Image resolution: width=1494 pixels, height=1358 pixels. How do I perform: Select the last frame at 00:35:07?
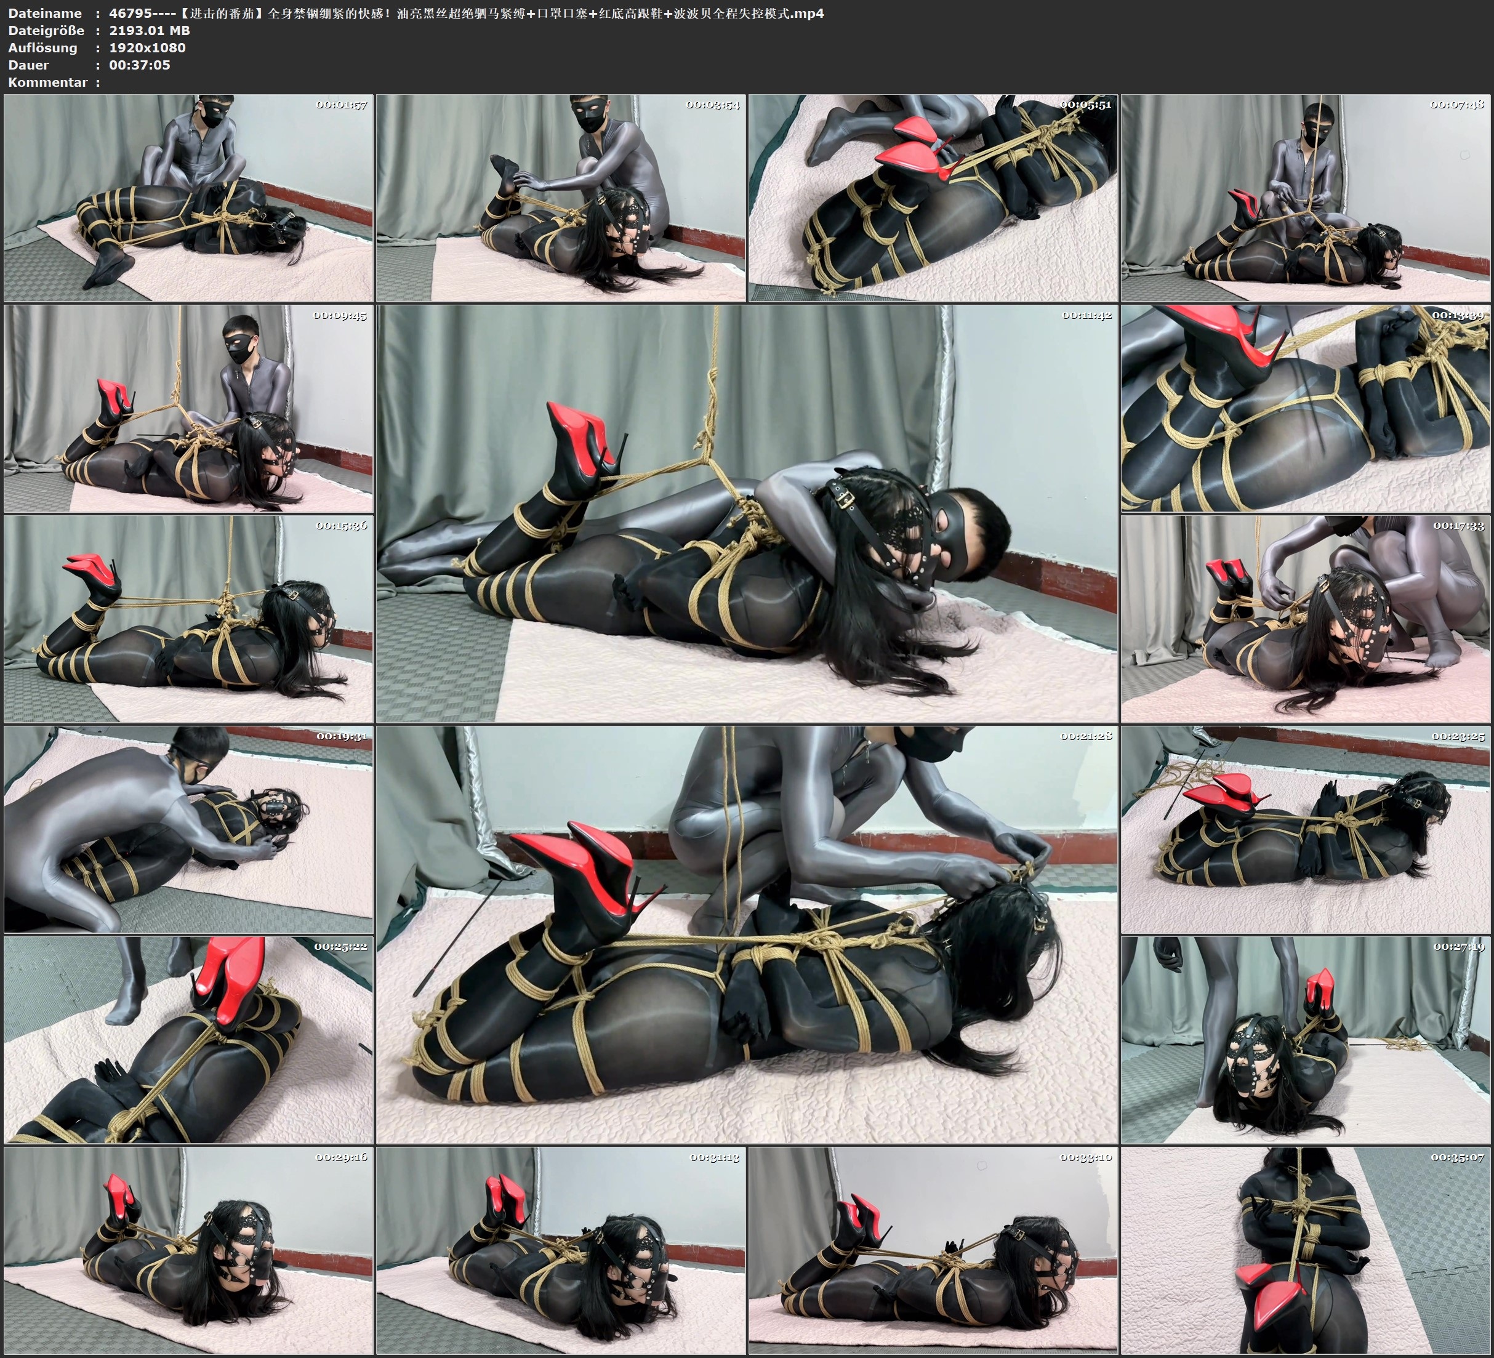1306,1250
